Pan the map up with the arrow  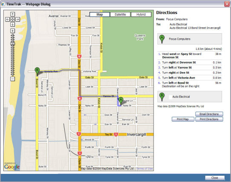(x=12, y=14)
